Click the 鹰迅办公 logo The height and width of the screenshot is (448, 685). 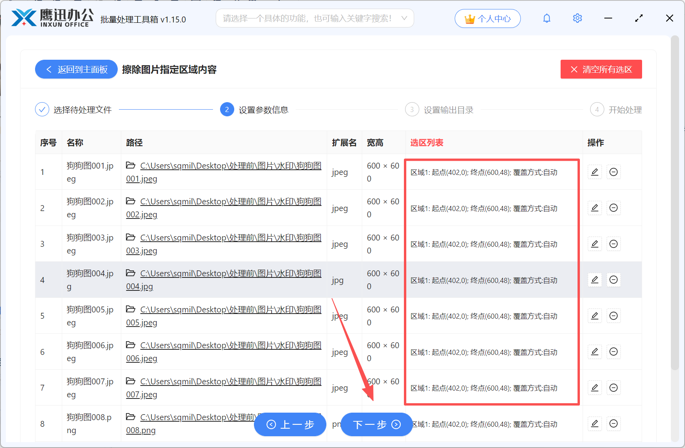[x=50, y=18]
